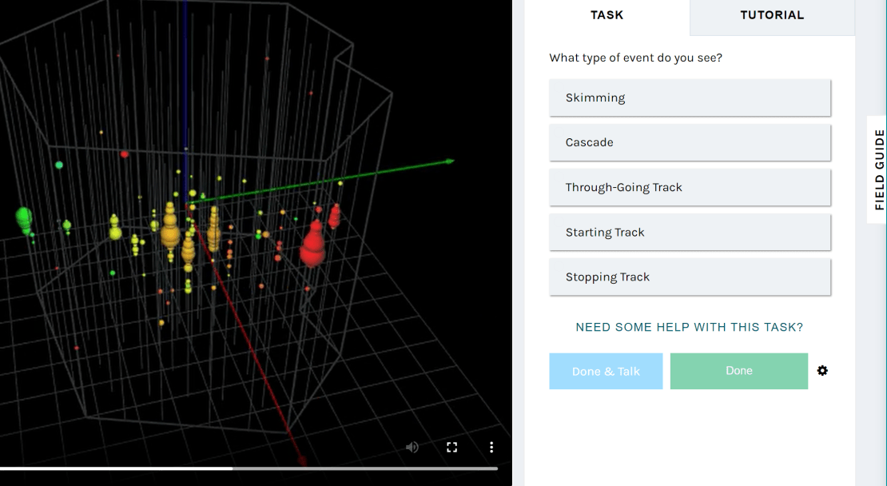Viewport: 887px width, 486px height.
Task: Open the FIELD GUIDE side tab
Action: pyautogui.click(x=878, y=169)
